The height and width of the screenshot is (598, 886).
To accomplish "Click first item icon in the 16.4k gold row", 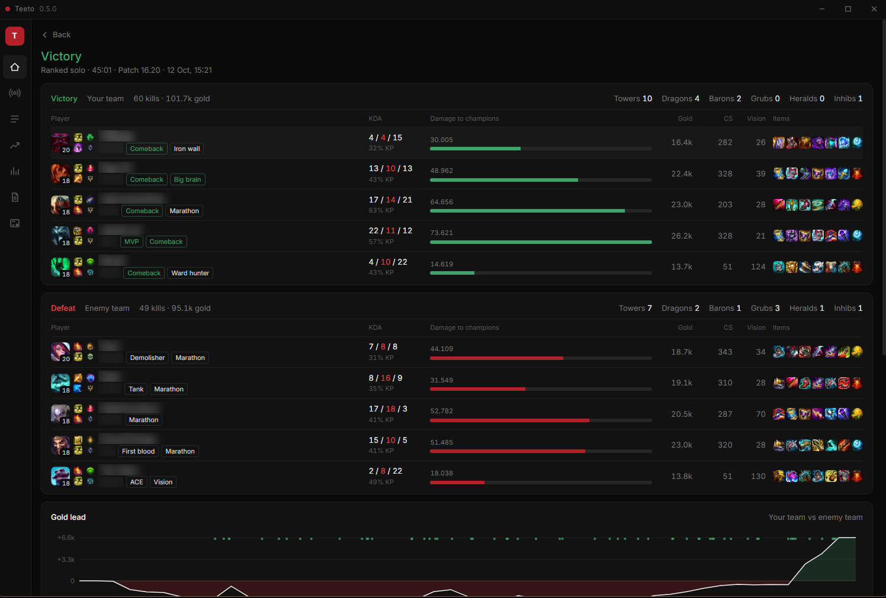I will pyautogui.click(x=779, y=143).
